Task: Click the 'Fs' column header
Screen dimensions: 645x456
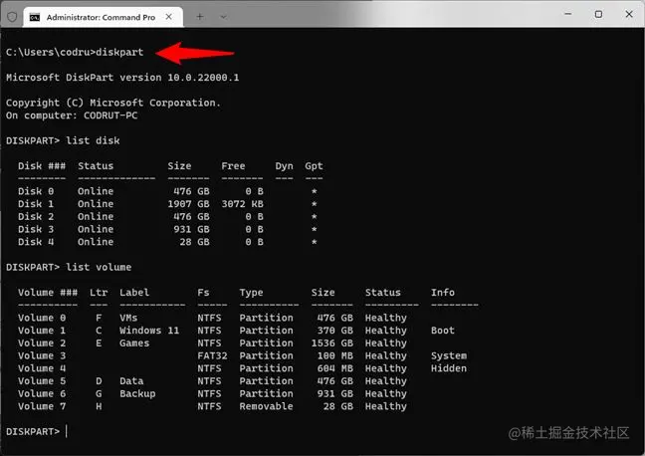Action: [203, 293]
